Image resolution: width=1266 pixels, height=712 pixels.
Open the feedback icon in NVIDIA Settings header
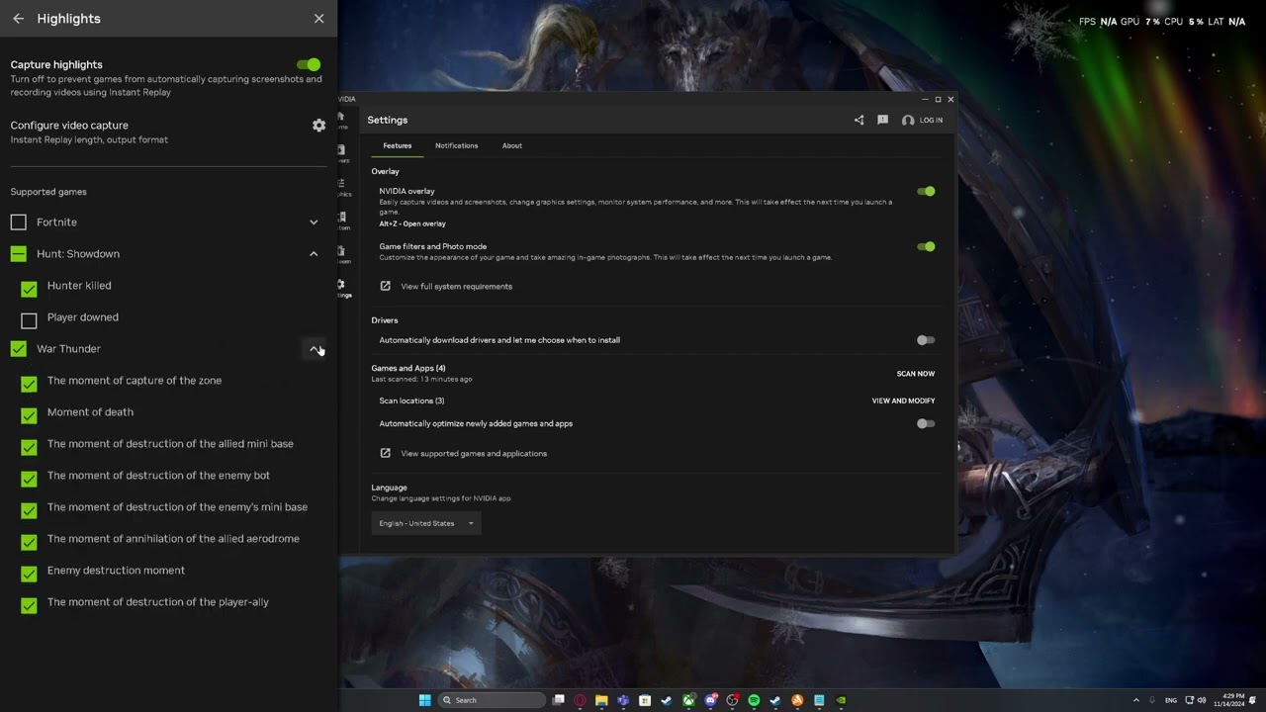[x=882, y=121]
